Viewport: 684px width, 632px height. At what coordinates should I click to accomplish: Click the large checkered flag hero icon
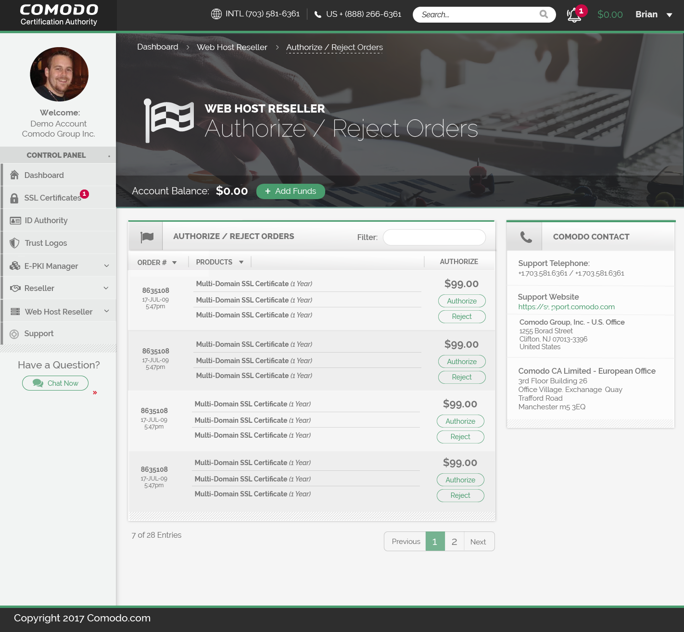pos(169,120)
